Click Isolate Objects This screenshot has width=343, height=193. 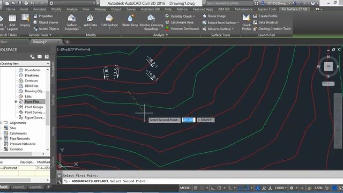coord(46,28)
